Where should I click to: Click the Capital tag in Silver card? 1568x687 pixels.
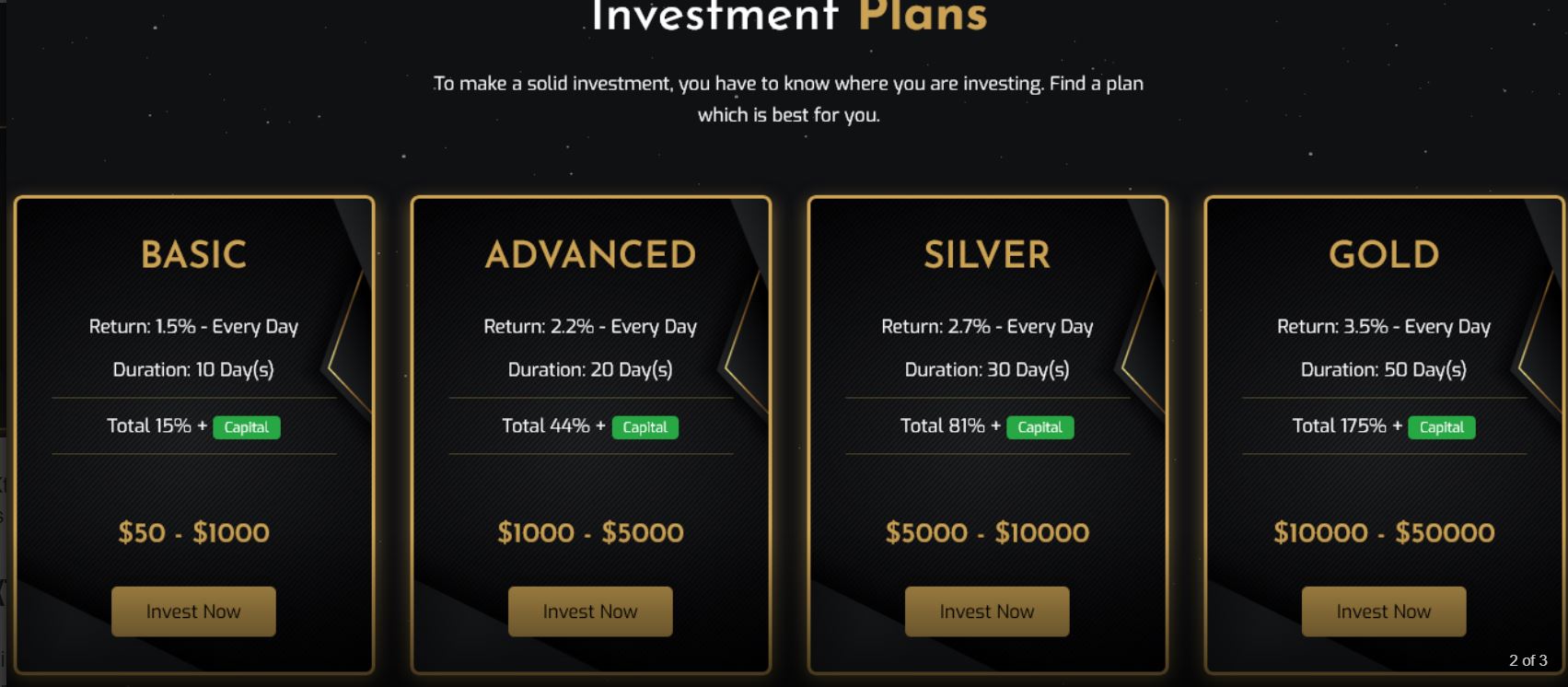[1040, 427]
